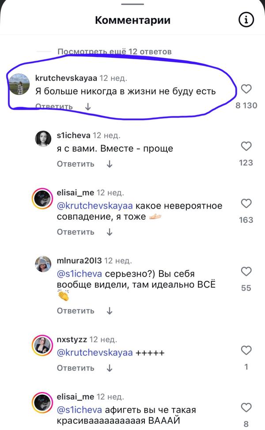Open nxstyzz's story-ringed avatar

42,345
